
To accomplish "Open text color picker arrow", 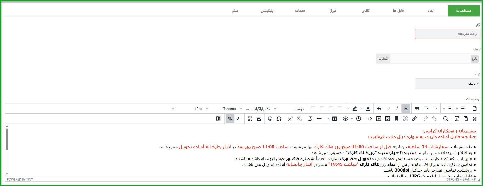I will 361,108.
